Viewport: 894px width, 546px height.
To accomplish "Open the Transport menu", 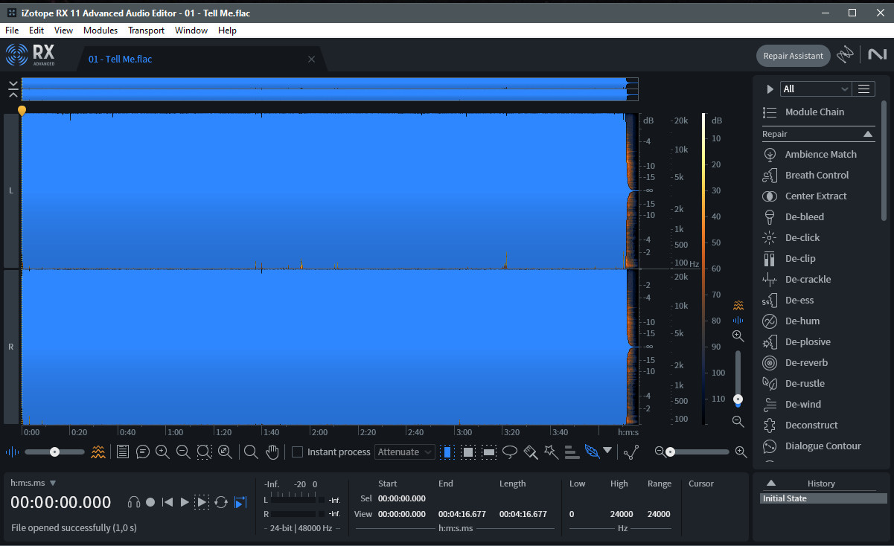I will tap(146, 30).
